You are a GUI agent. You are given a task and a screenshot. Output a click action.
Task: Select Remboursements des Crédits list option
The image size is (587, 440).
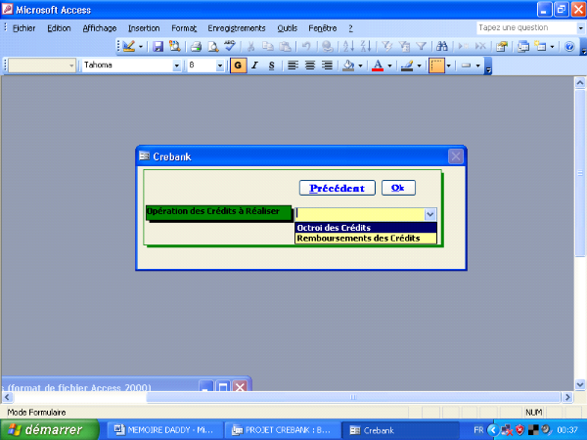(351, 238)
